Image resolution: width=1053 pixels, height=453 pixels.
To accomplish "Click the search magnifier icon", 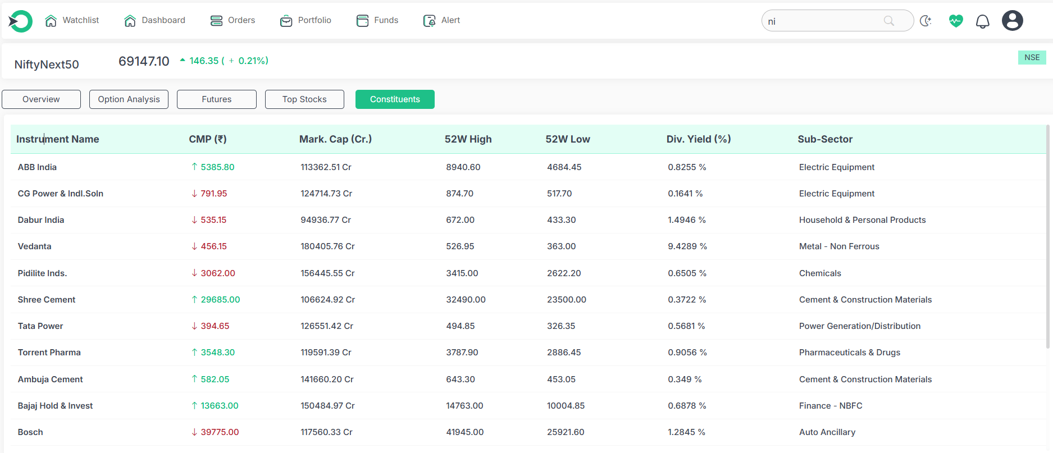I will tap(888, 21).
